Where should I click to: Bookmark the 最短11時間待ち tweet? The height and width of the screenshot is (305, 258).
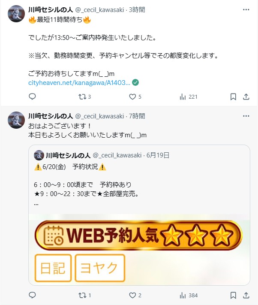tap(233, 97)
